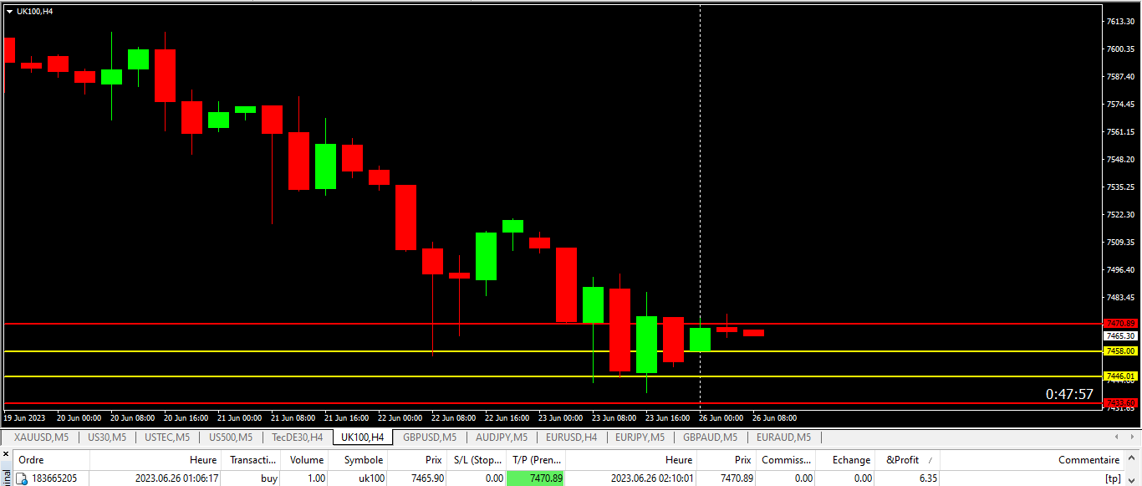1142x486 pixels.
Task: Sort by the Commentaire column header
Action: pos(1088,460)
